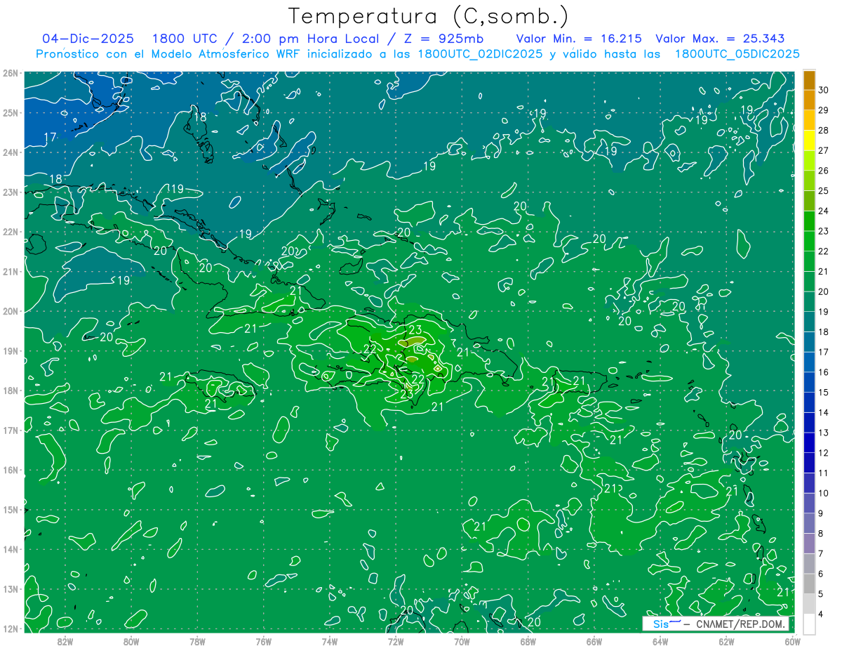Image resolution: width=842 pixels, height=651 pixels.
Task: Click the "26N" latitude axis label
Action: (x=11, y=73)
